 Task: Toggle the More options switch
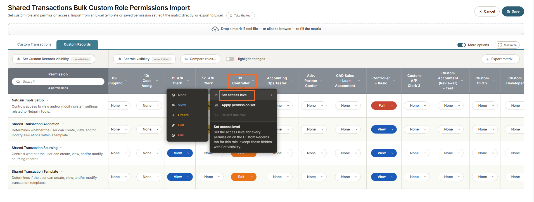[x=462, y=45]
